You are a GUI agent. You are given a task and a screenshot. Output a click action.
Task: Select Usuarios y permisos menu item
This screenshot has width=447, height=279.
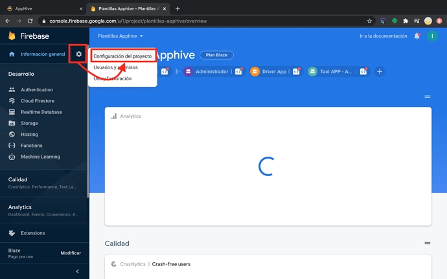pyautogui.click(x=115, y=67)
